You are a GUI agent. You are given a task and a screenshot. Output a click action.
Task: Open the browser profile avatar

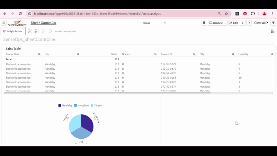coord(264,14)
